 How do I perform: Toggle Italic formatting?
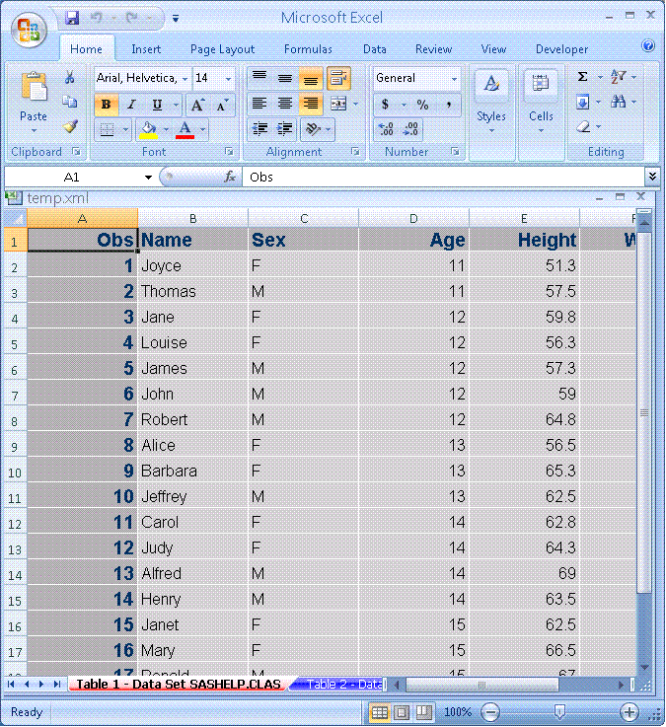pyautogui.click(x=130, y=105)
